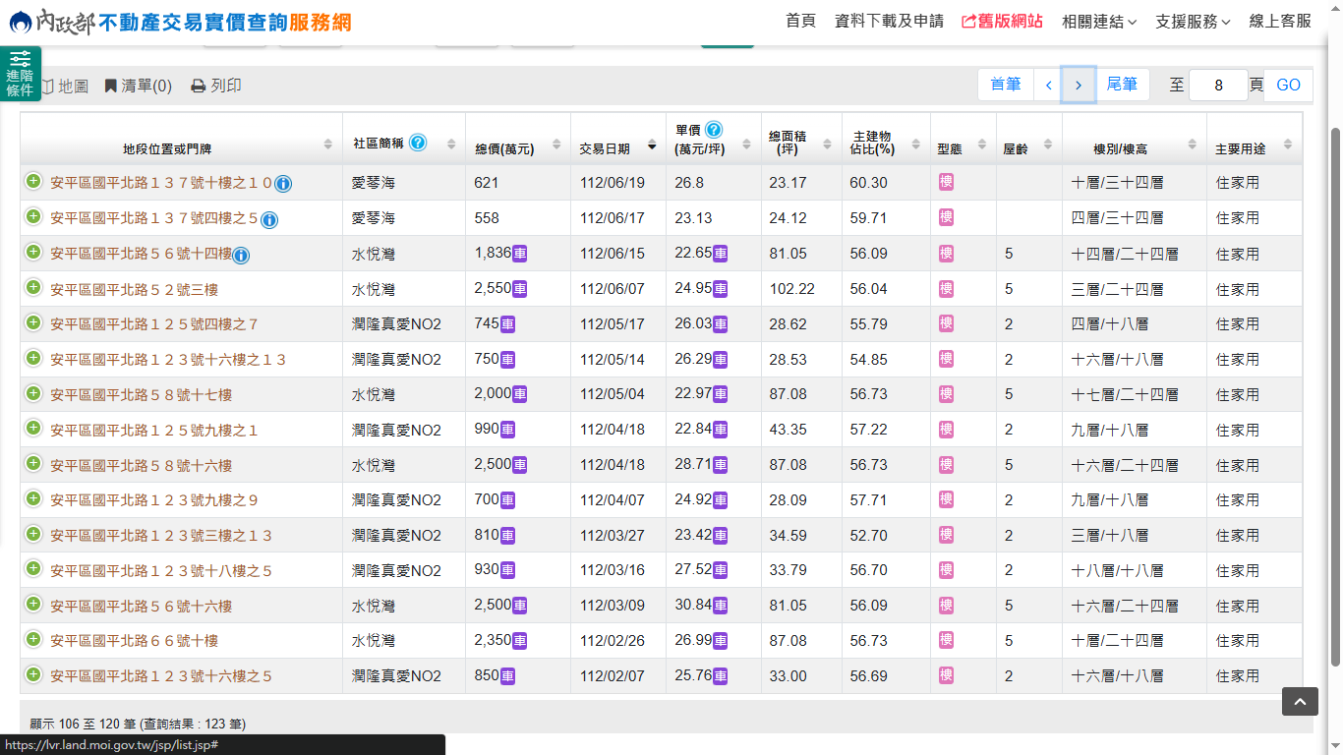Expand row for 國平北路66號十樓
The width and height of the screenshot is (1343, 755).
pyautogui.click(x=33, y=640)
